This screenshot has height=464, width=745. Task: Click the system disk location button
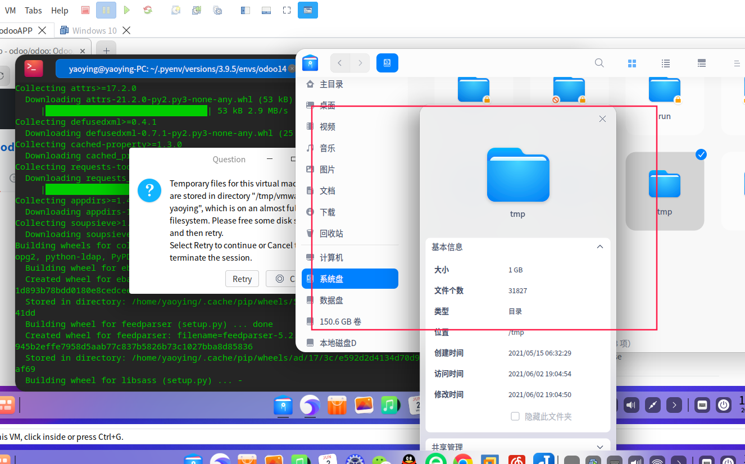[387, 63]
